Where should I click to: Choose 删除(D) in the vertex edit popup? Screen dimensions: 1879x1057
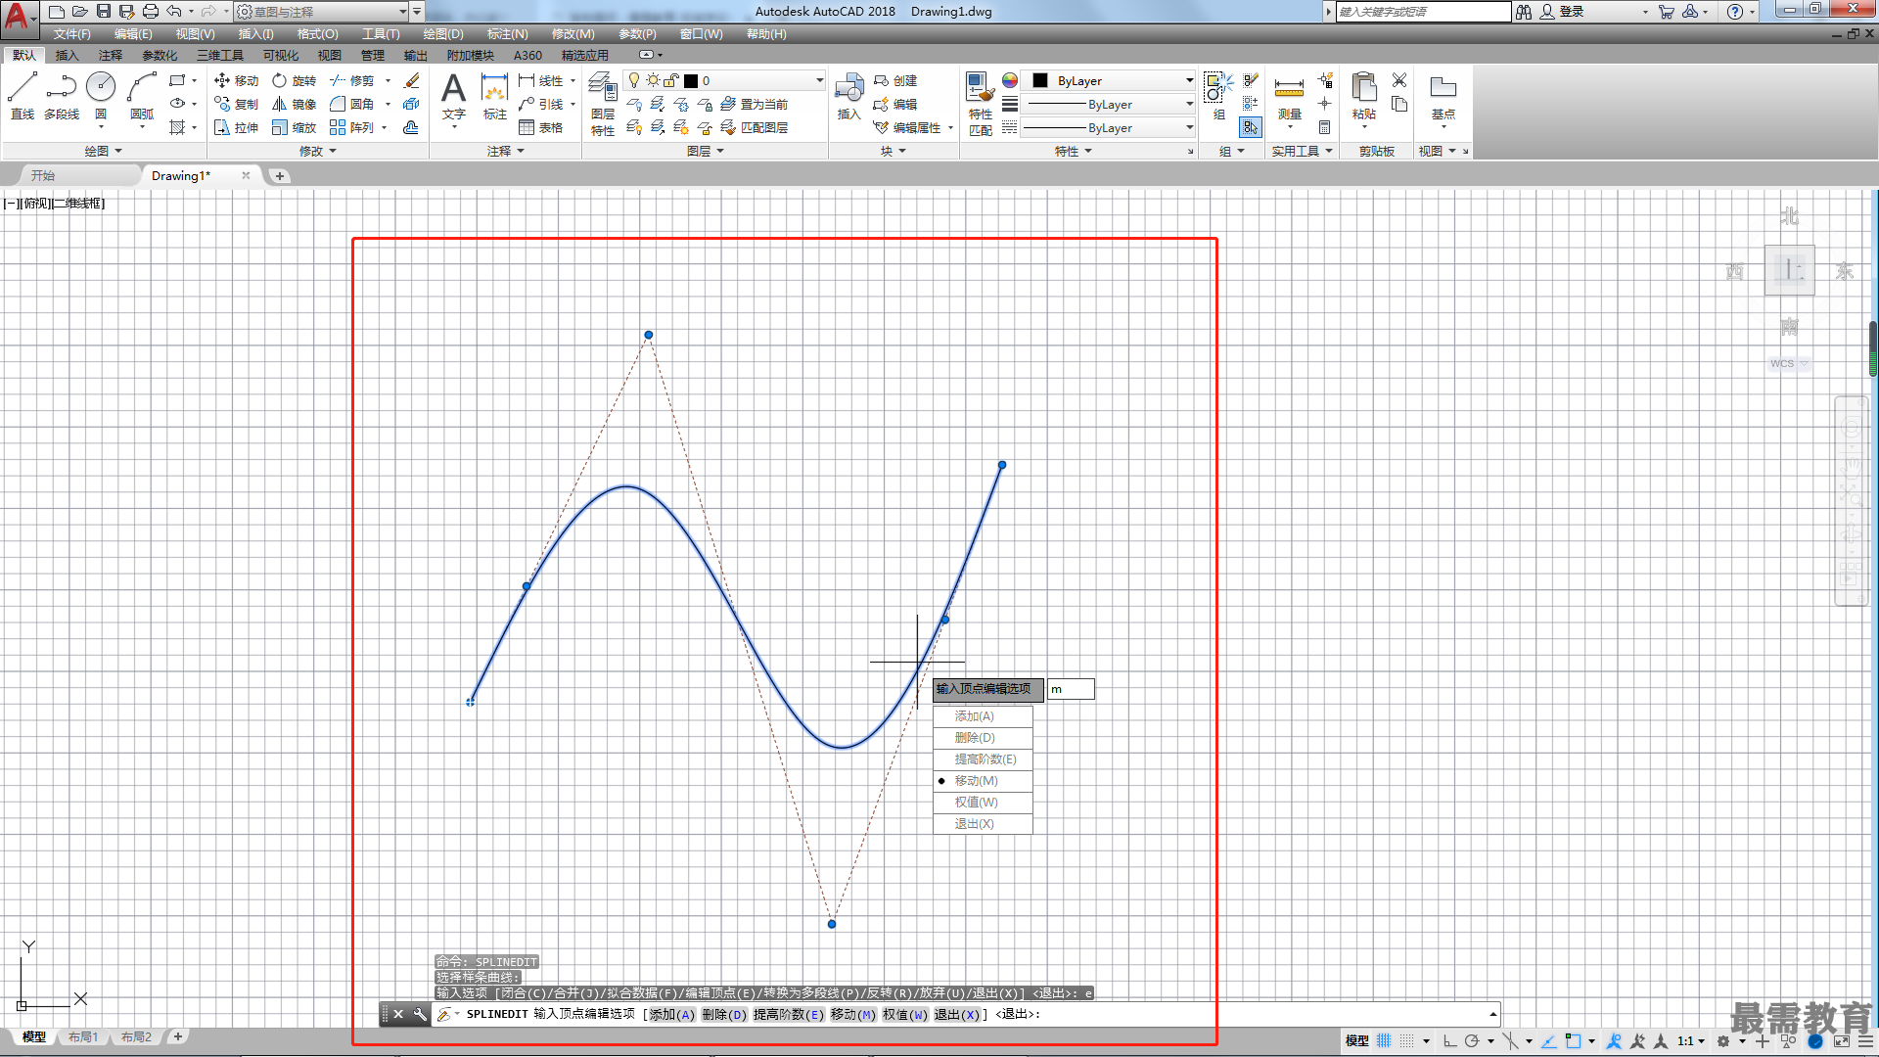983,738
